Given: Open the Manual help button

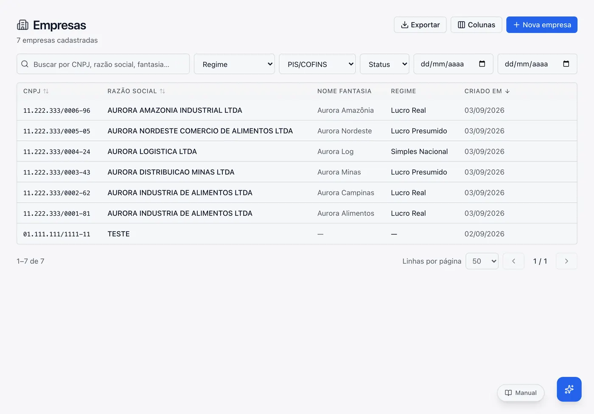Looking at the screenshot, I should [x=521, y=393].
